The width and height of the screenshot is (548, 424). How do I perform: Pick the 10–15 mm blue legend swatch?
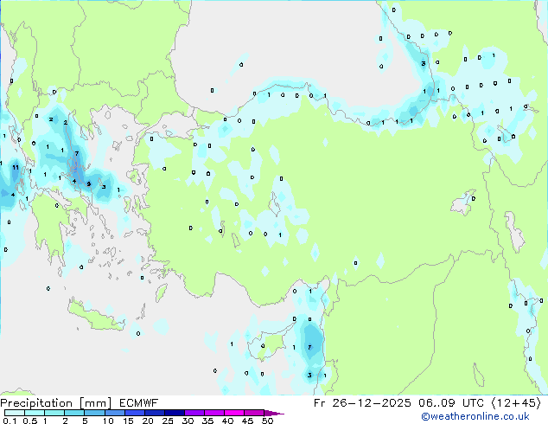click(x=115, y=413)
